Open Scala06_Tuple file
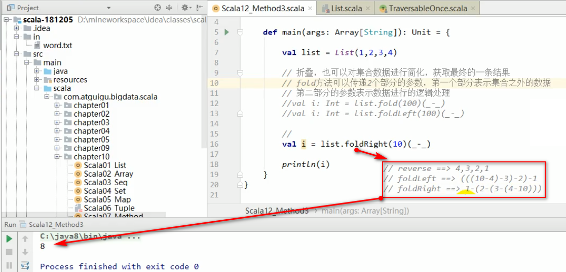The height and width of the screenshot is (272, 566). click(109, 208)
